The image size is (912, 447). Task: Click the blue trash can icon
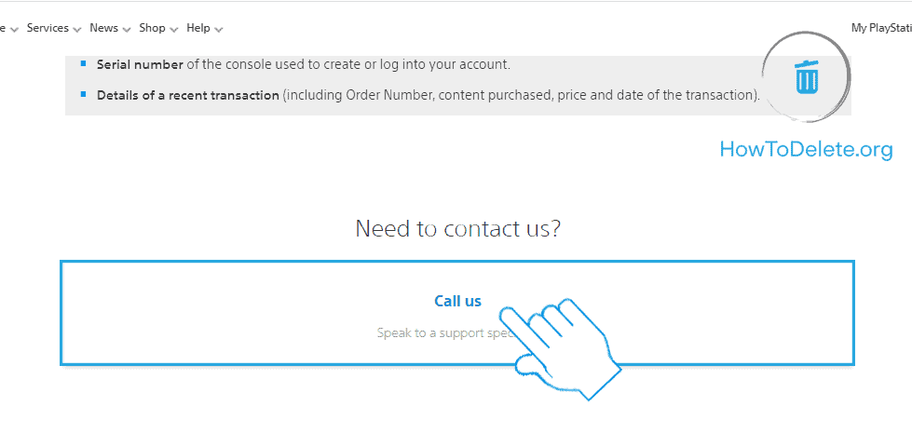pyautogui.click(x=807, y=75)
